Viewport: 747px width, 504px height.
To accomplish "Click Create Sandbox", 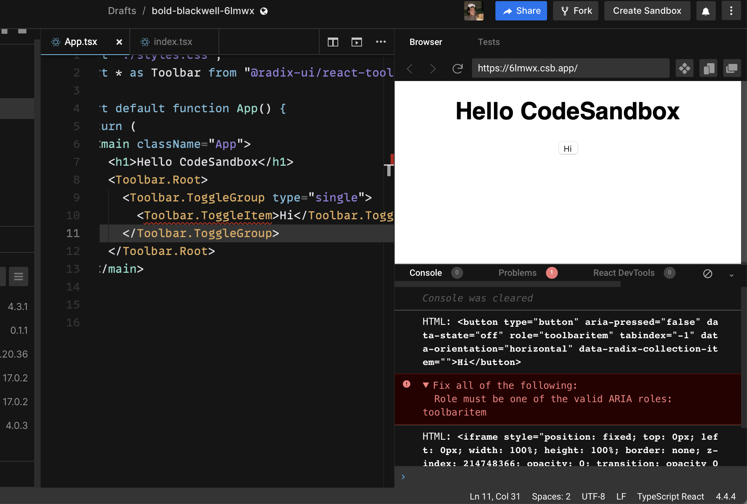I will pos(647,11).
